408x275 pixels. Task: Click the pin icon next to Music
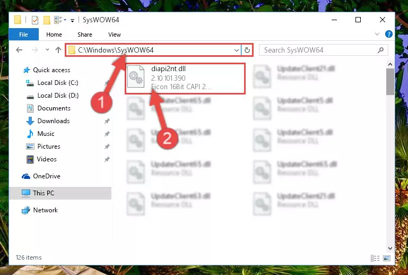point(107,134)
